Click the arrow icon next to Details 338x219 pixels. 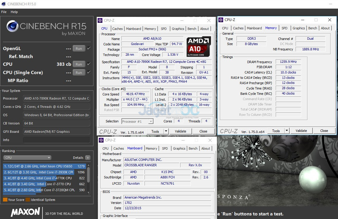[88, 158]
